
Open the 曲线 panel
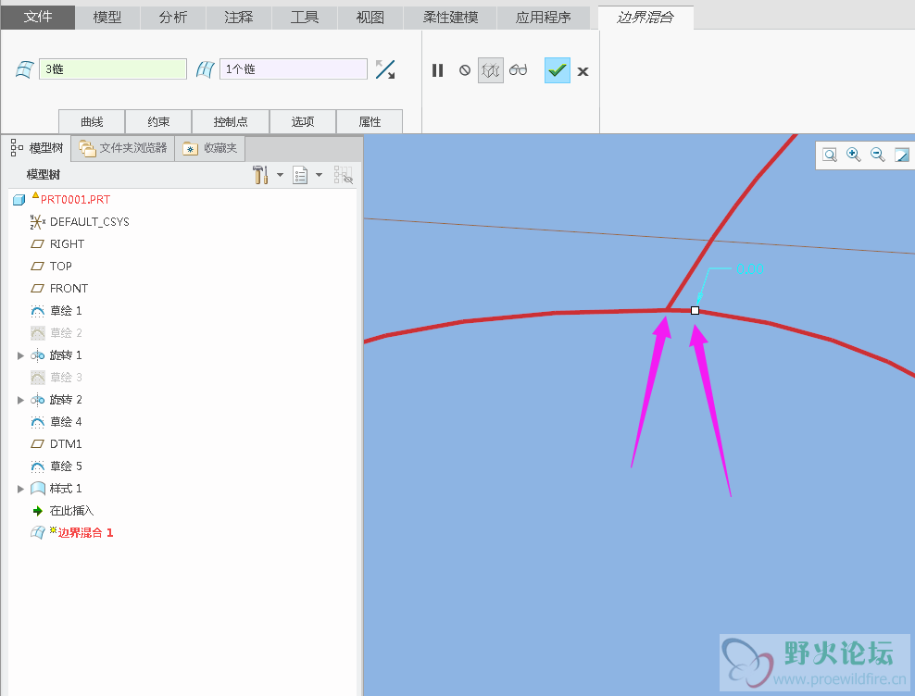pos(92,121)
